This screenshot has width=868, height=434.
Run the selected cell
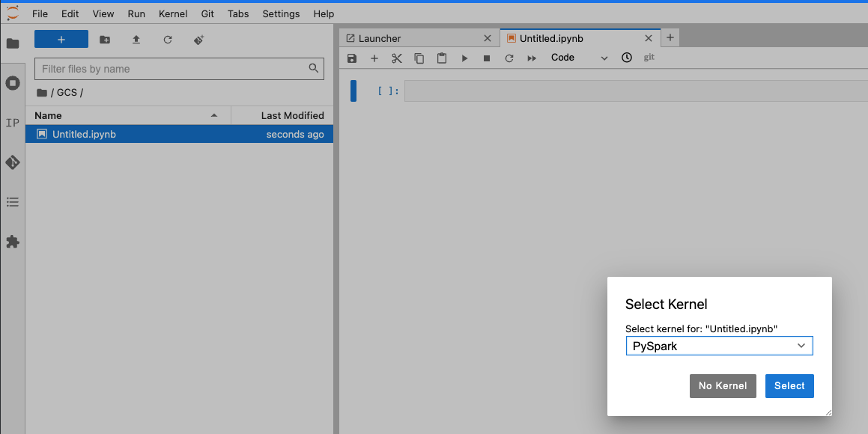tap(464, 58)
